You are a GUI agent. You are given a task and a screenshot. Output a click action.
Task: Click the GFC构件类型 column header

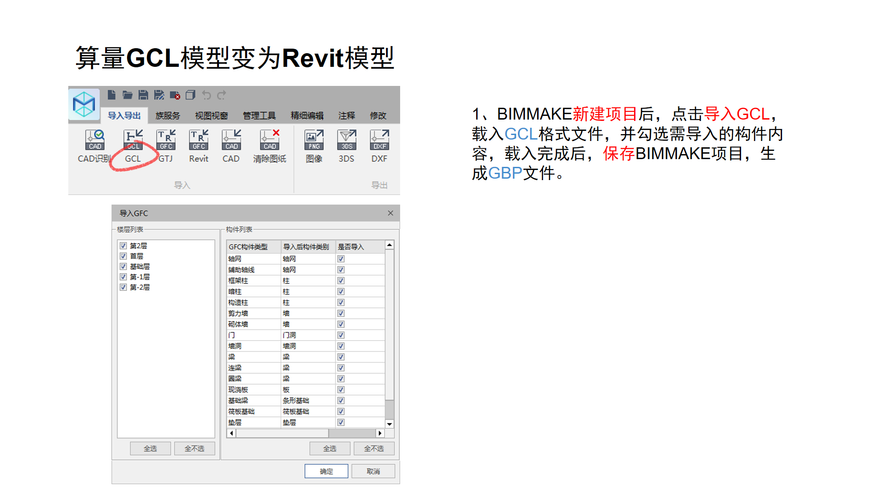coord(254,247)
